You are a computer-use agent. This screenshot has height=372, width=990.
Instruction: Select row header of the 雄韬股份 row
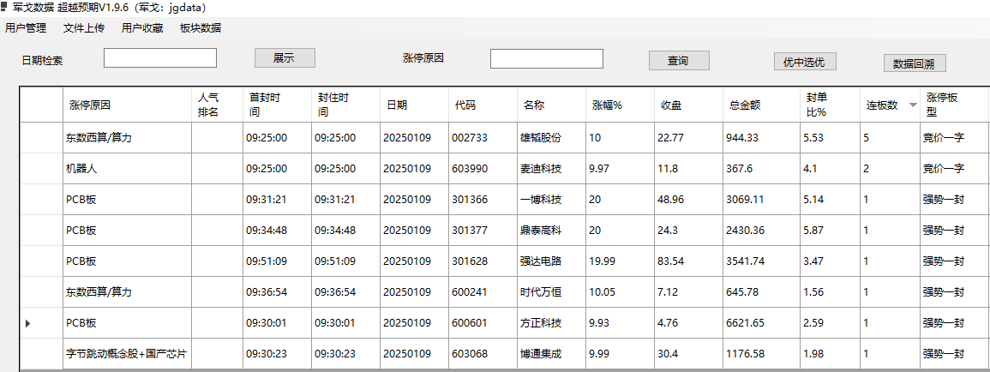click(x=41, y=138)
